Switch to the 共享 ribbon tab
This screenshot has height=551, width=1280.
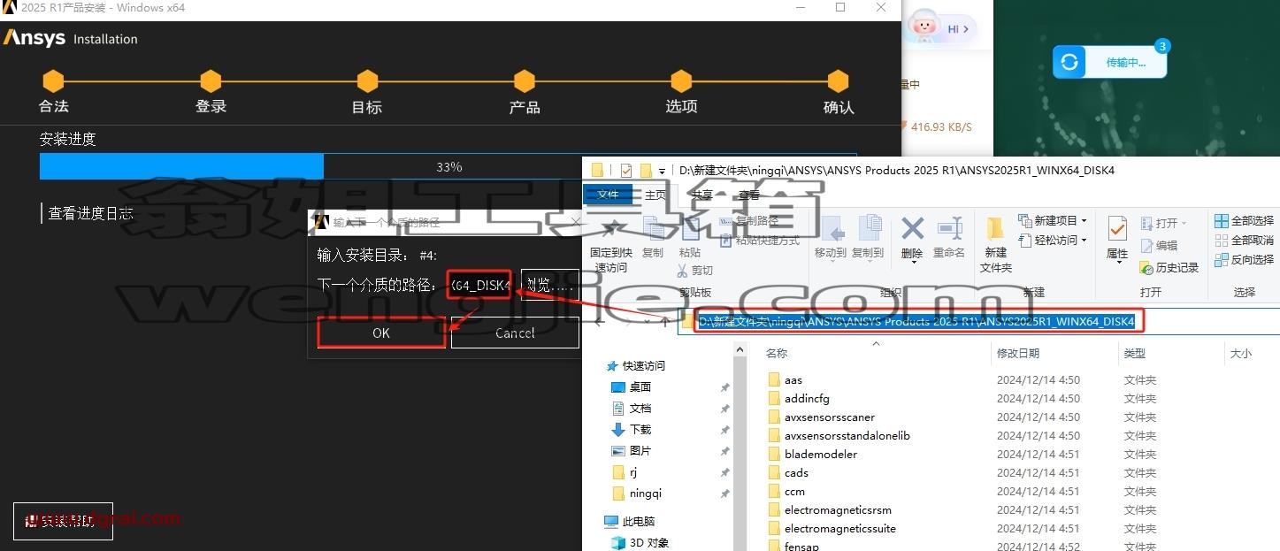(702, 195)
